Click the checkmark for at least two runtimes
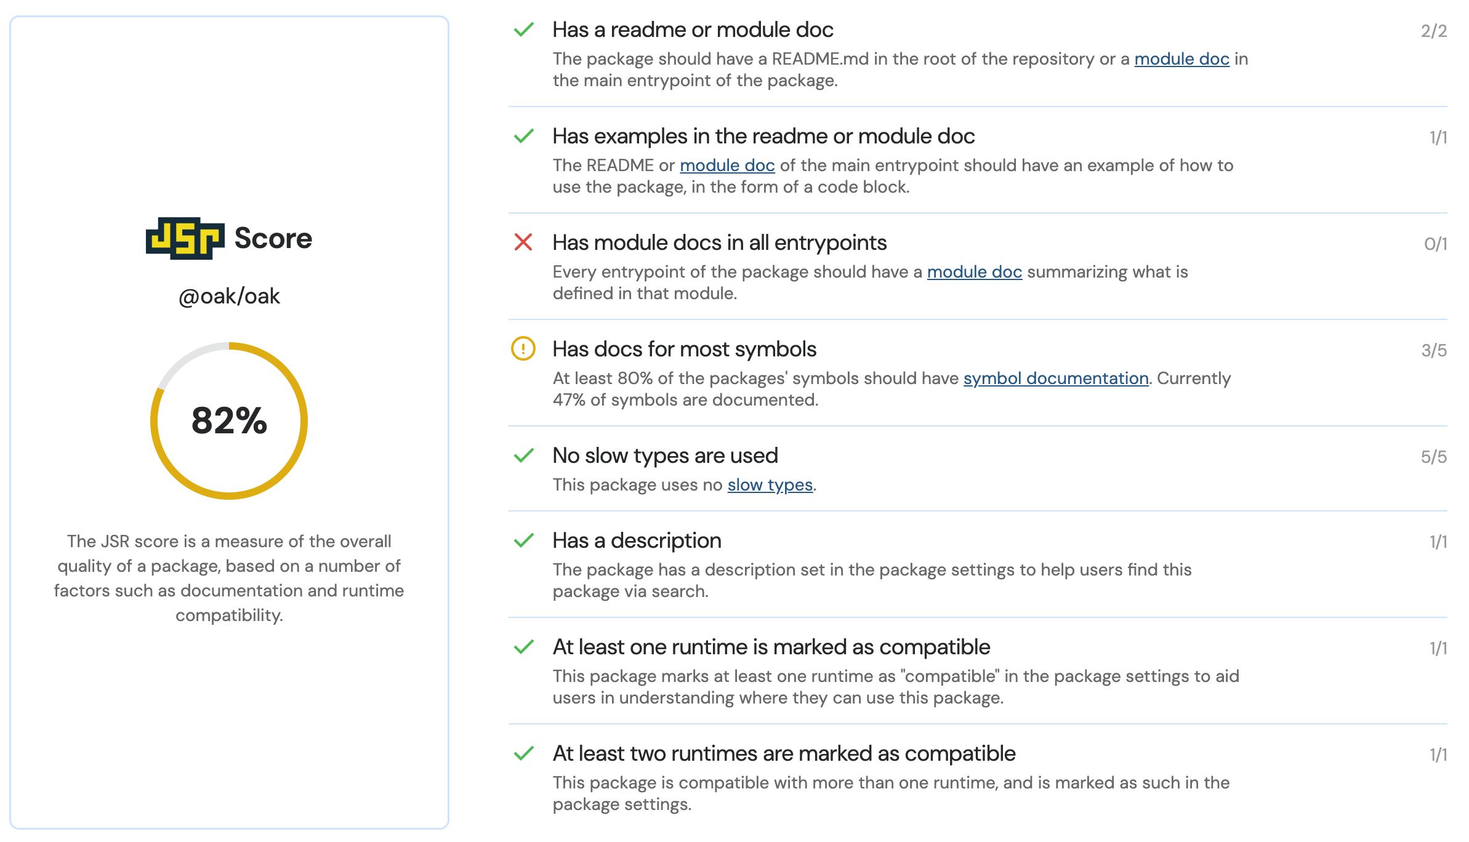The height and width of the screenshot is (842, 1469). [x=523, y=753]
